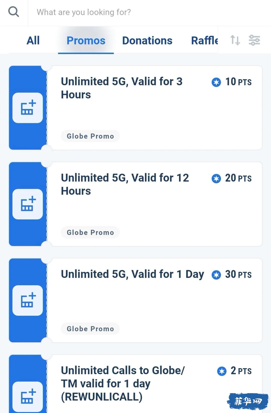This screenshot has height=413, width=271.
Task: Tap Globe Promo tag on 12 Hours card
Action: click(90, 232)
